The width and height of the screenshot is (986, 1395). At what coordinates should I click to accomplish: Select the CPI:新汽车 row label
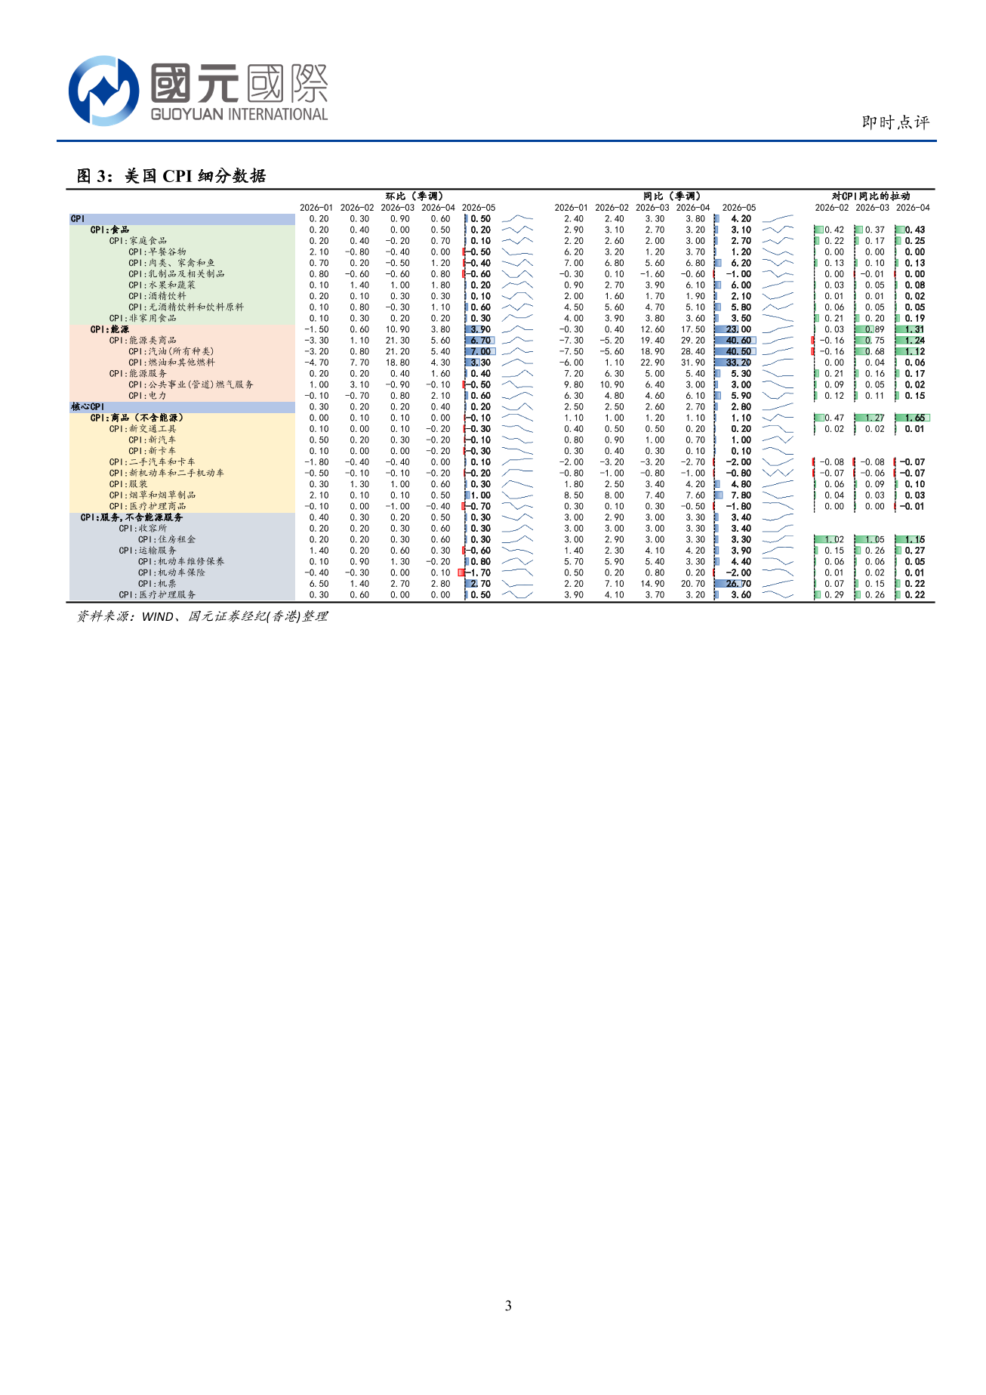point(152,440)
